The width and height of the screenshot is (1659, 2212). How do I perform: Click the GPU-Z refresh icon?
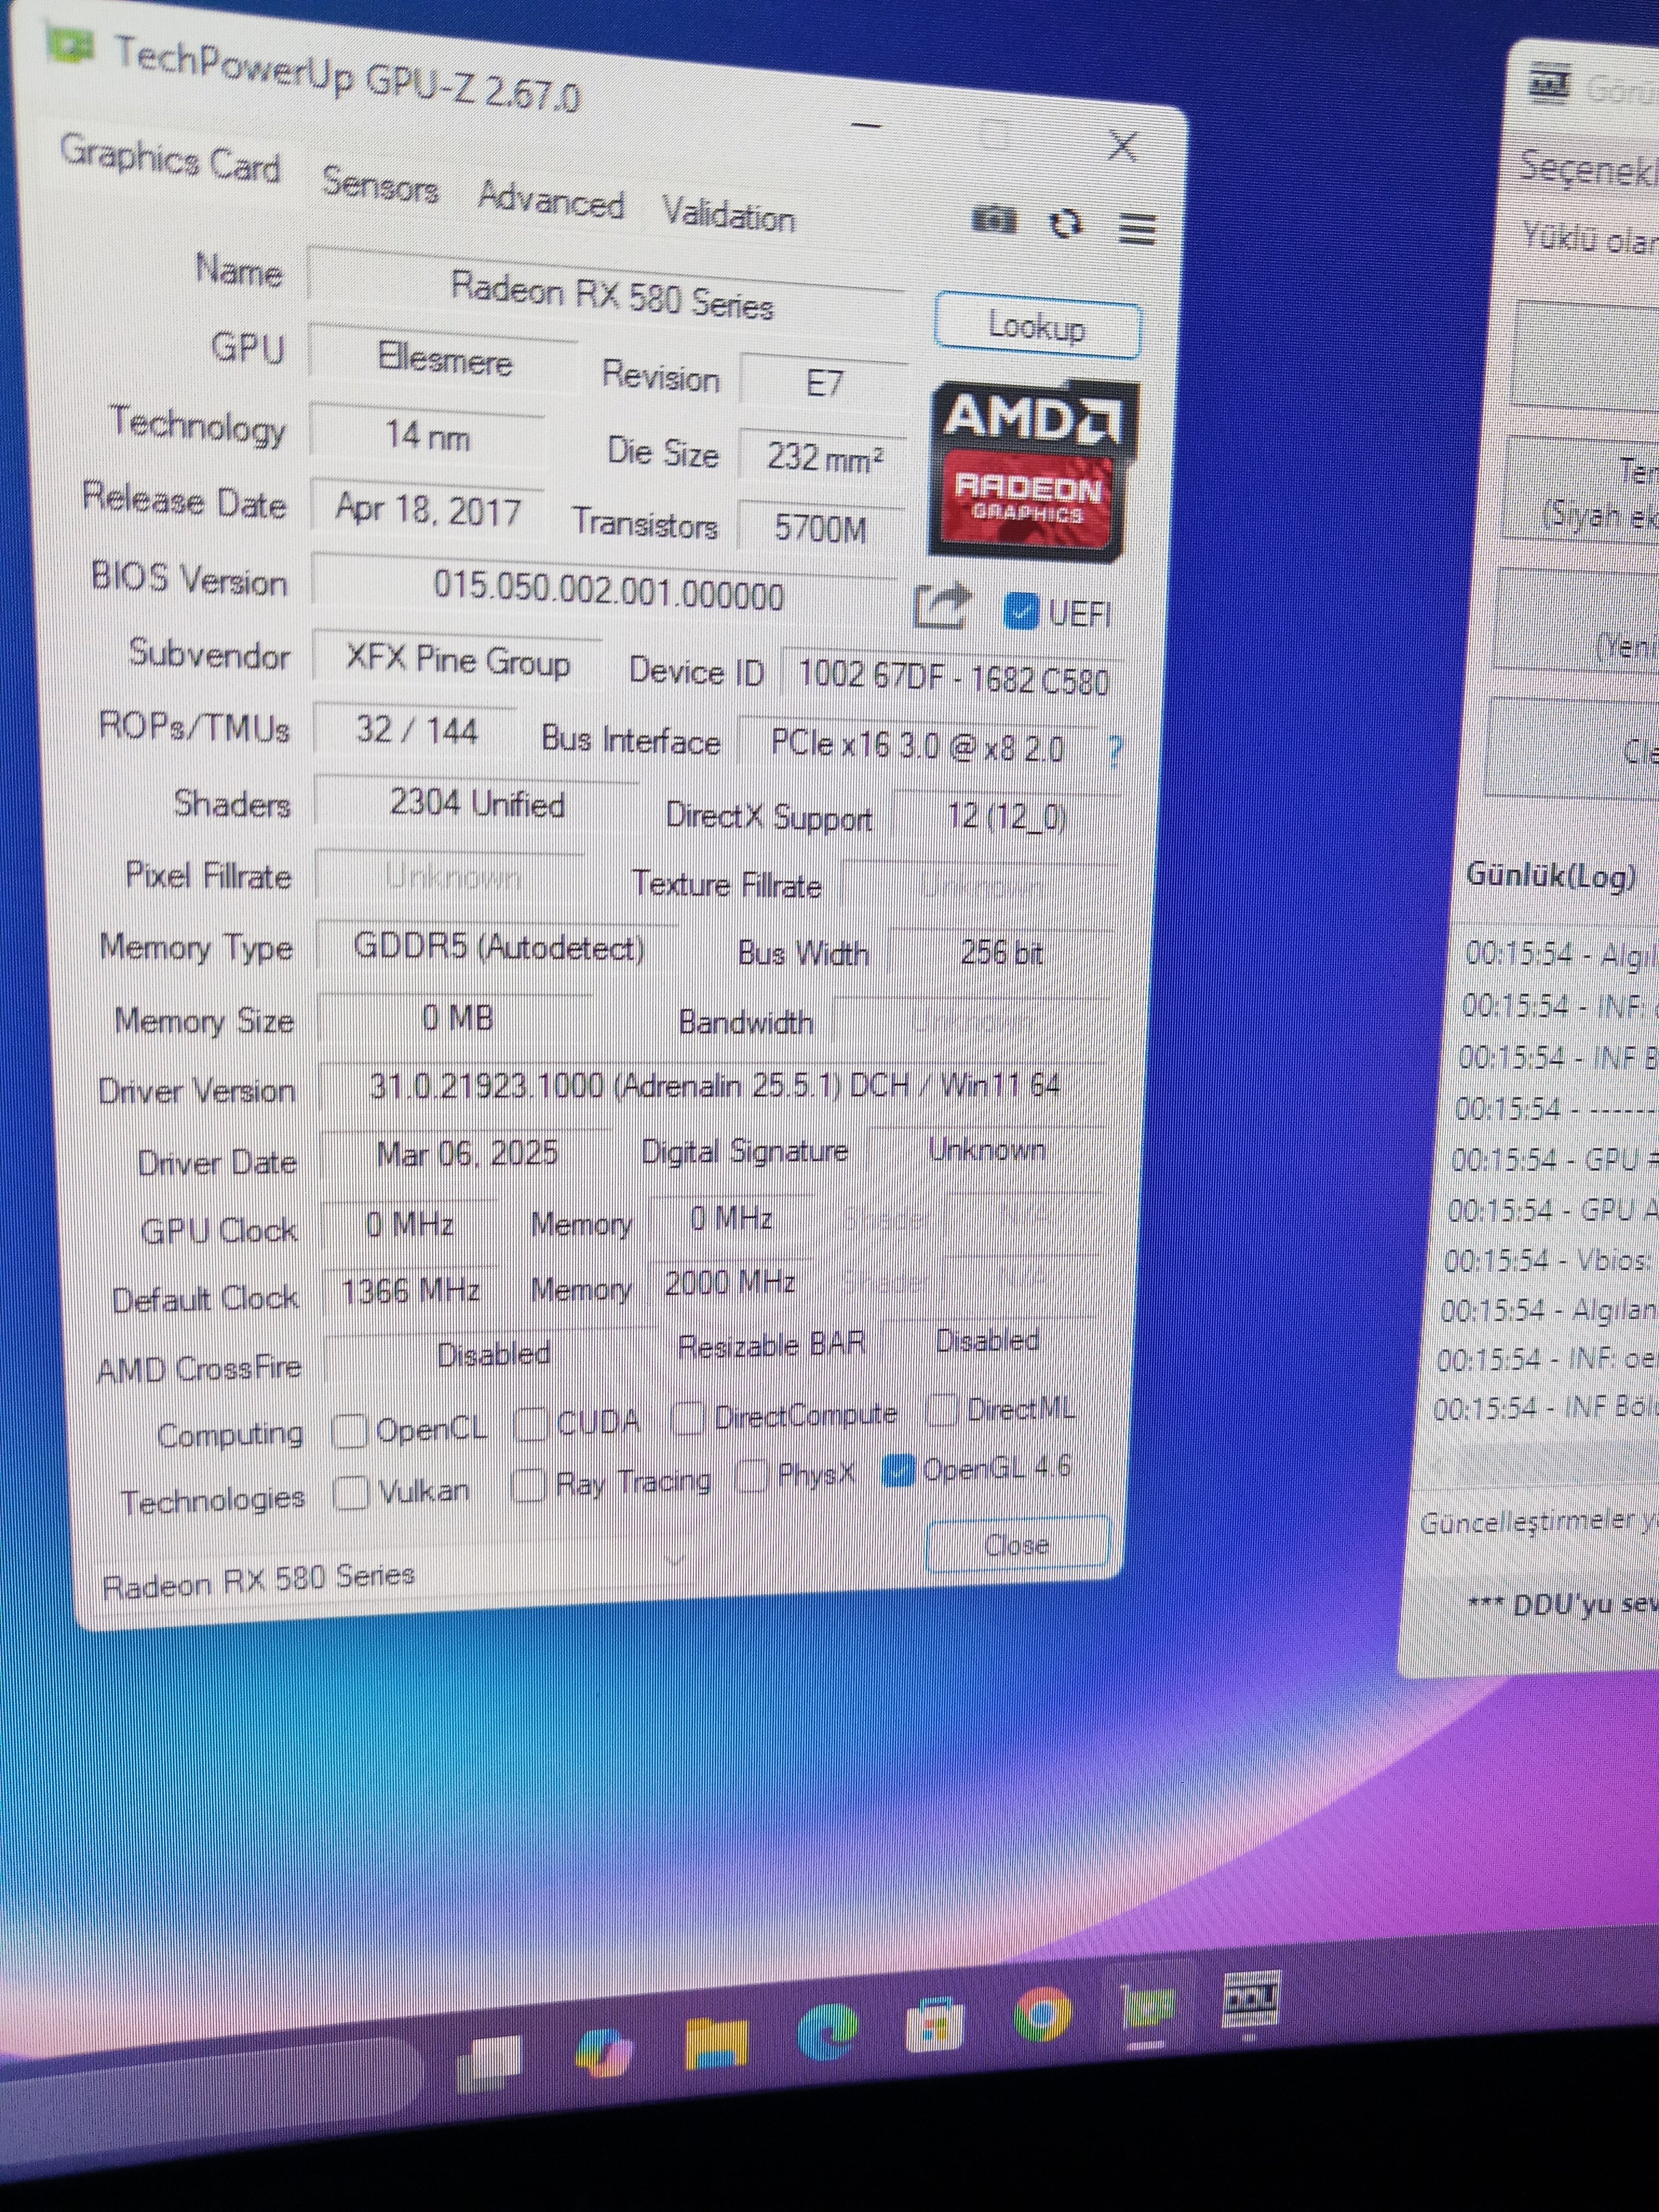(x=1065, y=224)
